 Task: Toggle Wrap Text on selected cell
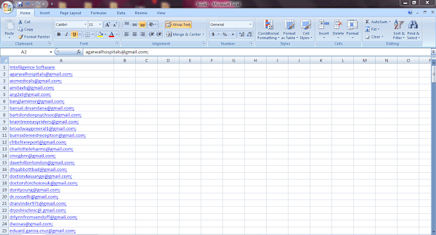178,24
